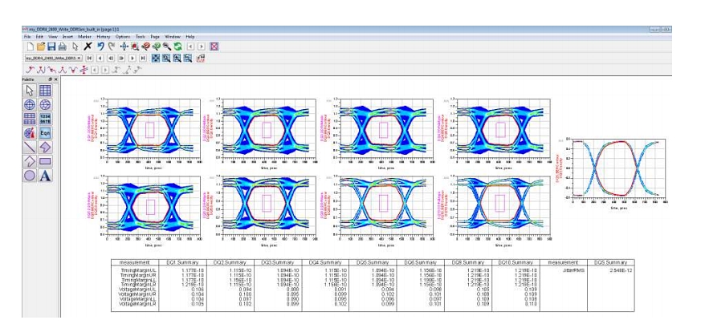Insert a valley marker
Screen dimensions: 701x328
(73, 70)
